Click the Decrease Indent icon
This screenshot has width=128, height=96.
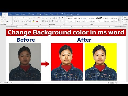54,18
